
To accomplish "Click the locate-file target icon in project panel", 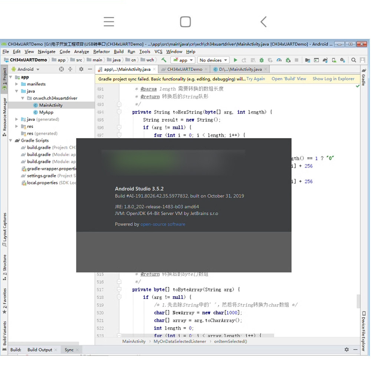I will point(61,69).
